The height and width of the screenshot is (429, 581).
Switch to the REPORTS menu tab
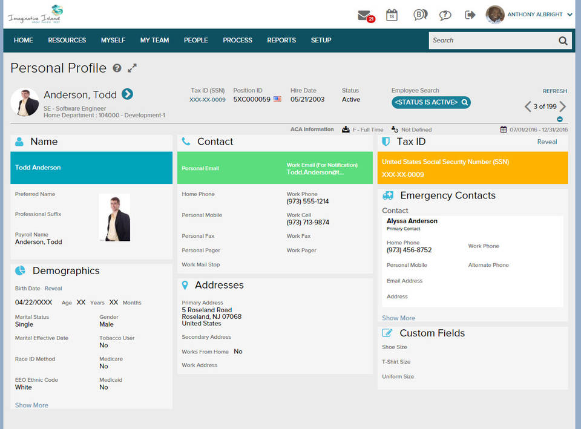pyautogui.click(x=281, y=40)
